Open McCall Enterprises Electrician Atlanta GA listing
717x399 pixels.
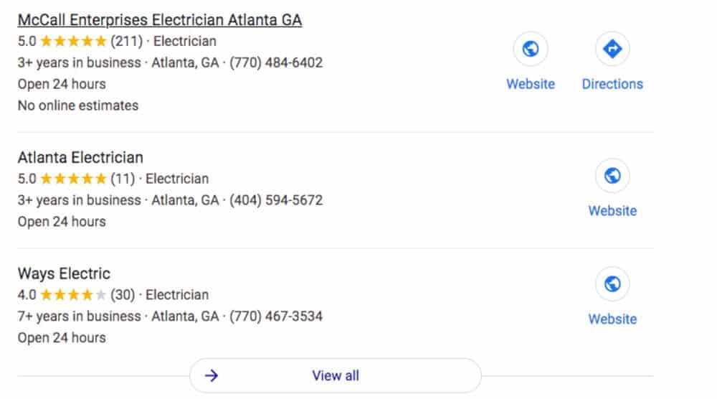[x=160, y=20]
